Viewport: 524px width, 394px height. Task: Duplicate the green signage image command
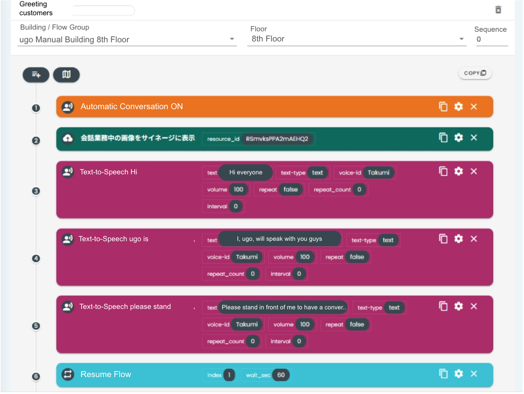[443, 138]
